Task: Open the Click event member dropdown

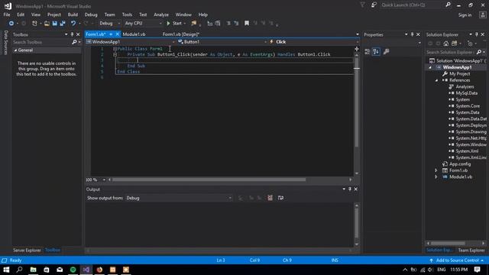Action: 313,42
